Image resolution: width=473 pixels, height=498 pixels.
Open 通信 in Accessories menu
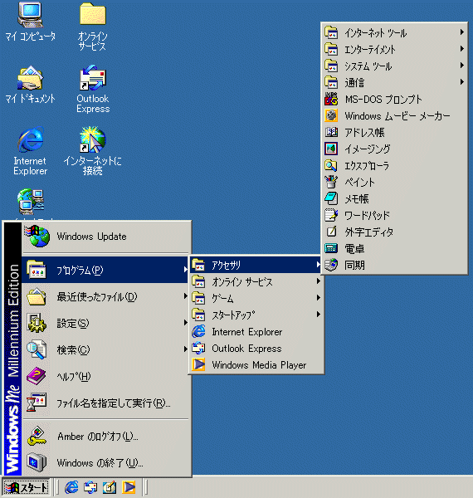[394, 82]
